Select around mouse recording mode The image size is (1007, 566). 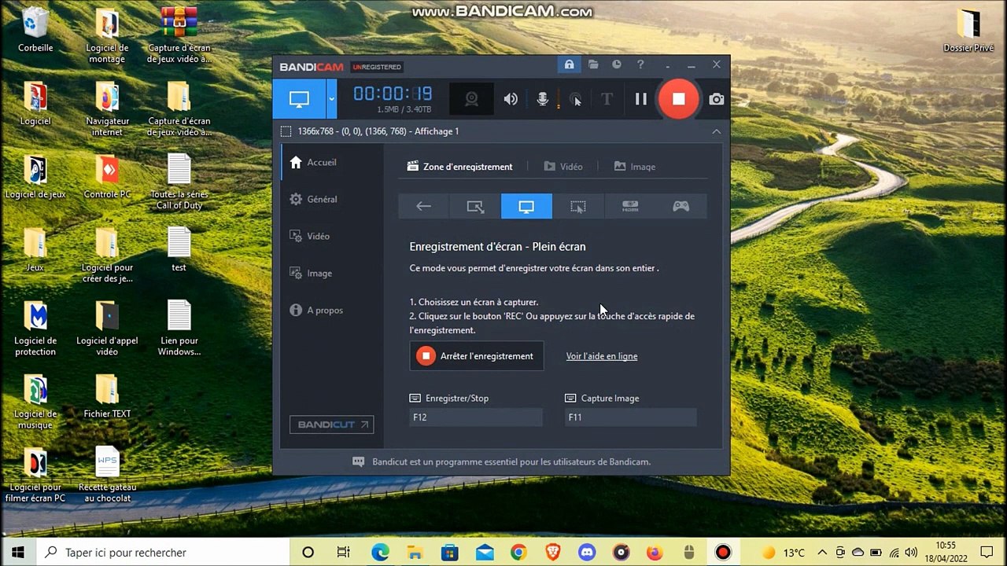click(578, 206)
